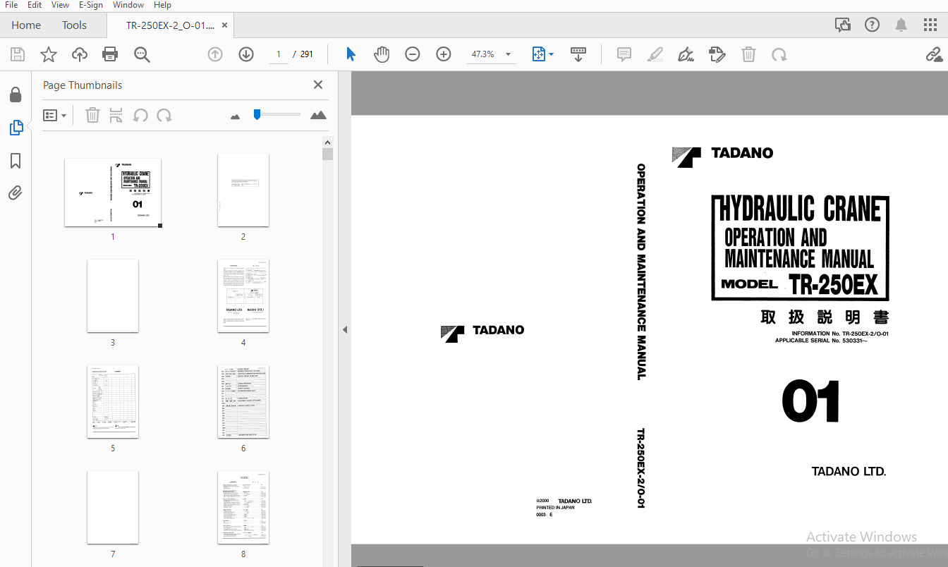The image size is (948, 567).
Task: Open the Edit menu
Action: (x=35, y=5)
